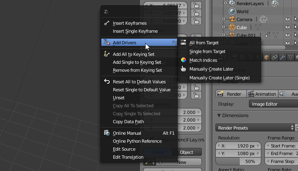The image size is (298, 171).
Task: Select Edit Translation menu entry
Action: click(128, 157)
